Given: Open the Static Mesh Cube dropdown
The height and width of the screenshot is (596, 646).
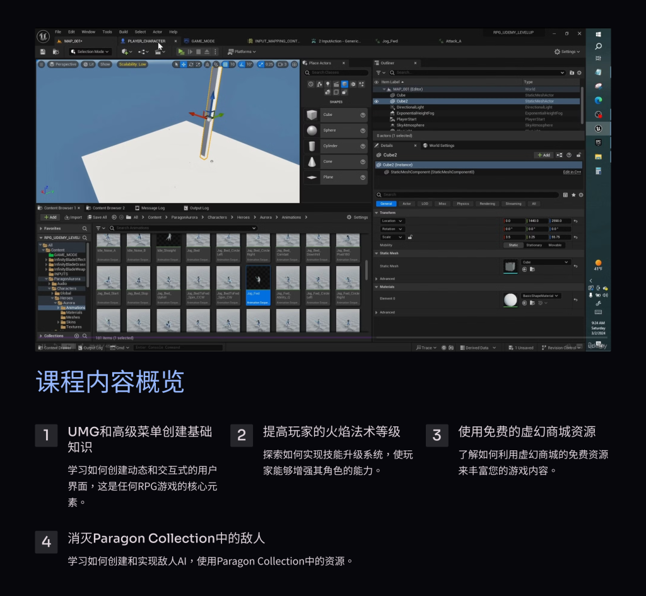Looking at the screenshot, I should tap(546, 262).
